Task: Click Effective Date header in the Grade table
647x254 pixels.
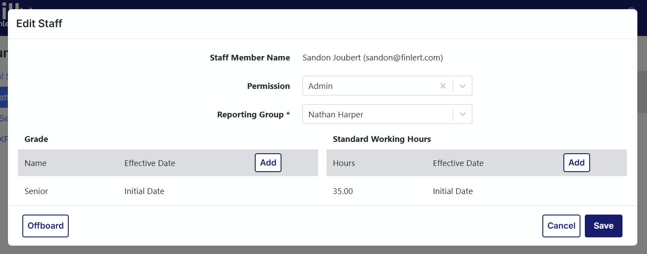Action: point(149,163)
